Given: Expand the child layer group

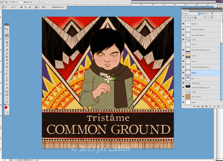Looking at the screenshot, I should pos(187,40).
